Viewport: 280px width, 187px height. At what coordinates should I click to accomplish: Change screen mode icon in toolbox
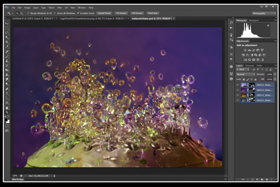(7, 131)
